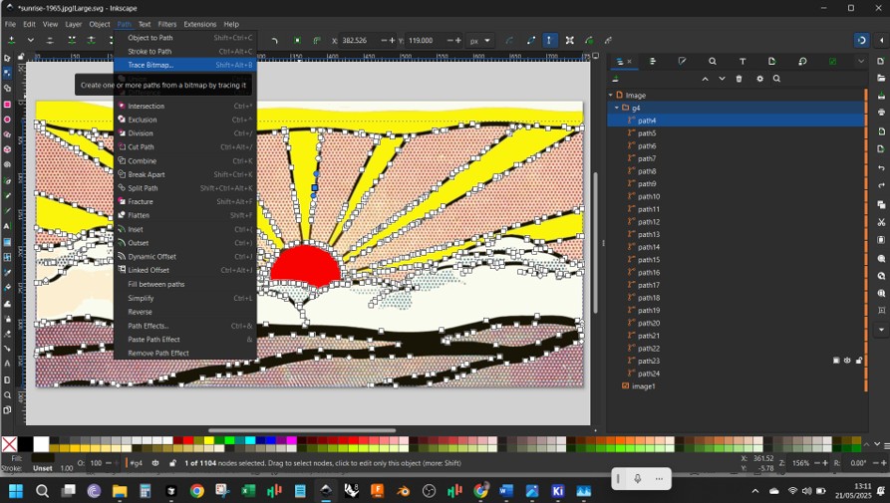Increase Y coordinate with plus button

pyautogui.click(x=458, y=41)
